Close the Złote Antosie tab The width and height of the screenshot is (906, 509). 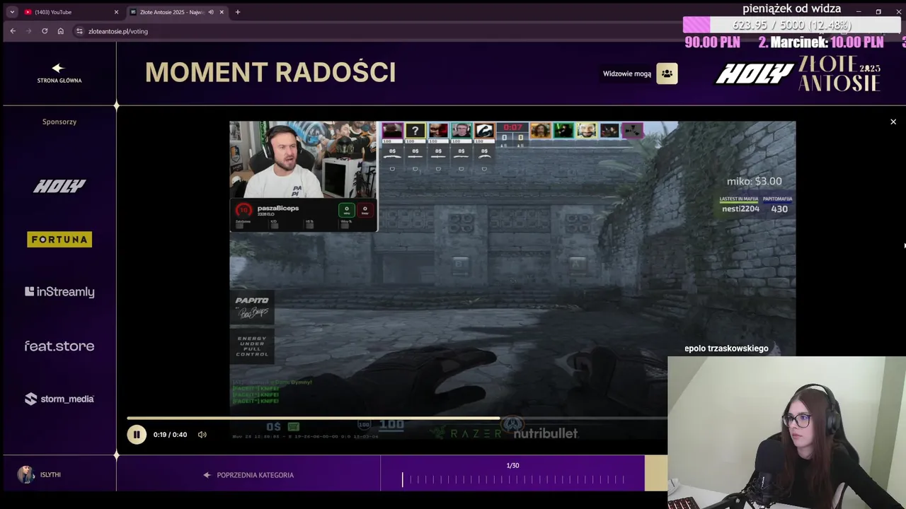(222, 12)
